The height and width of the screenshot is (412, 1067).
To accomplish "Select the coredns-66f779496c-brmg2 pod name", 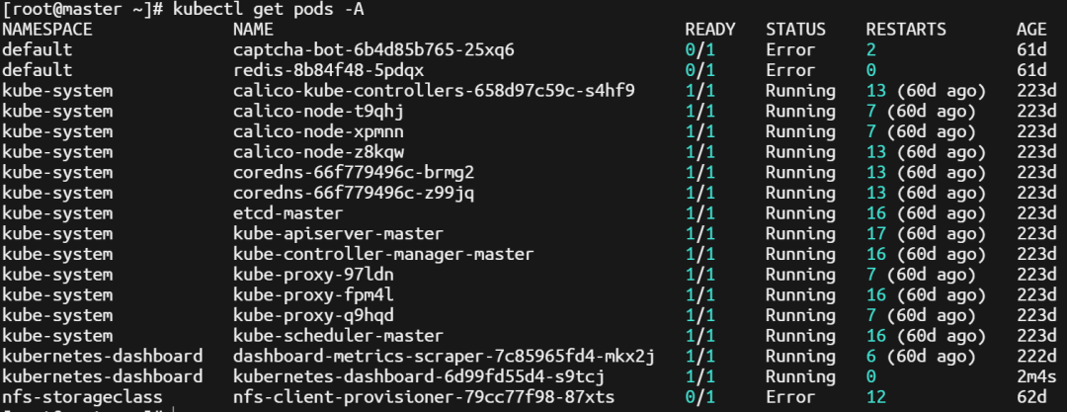I will point(354,172).
